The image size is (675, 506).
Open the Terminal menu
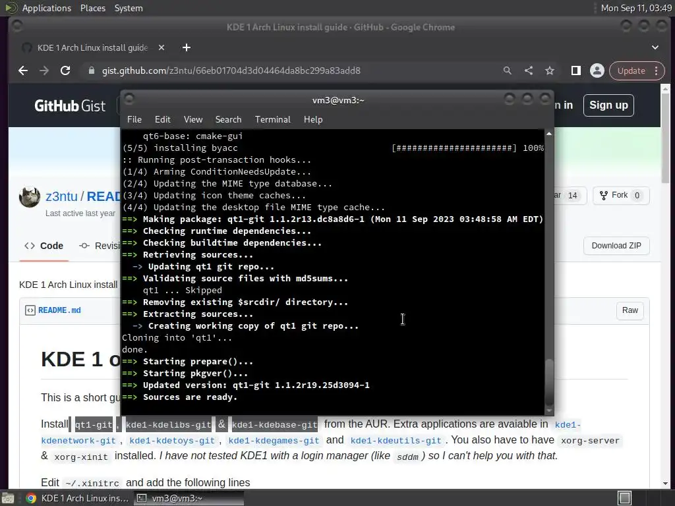[x=272, y=120]
